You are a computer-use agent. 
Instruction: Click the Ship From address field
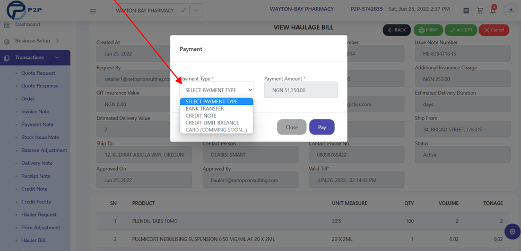pos(463,130)
